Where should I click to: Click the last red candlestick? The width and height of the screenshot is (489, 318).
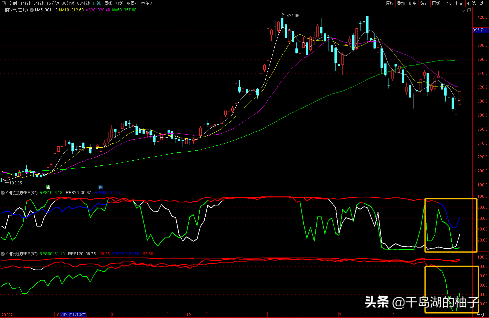point(460,98)
